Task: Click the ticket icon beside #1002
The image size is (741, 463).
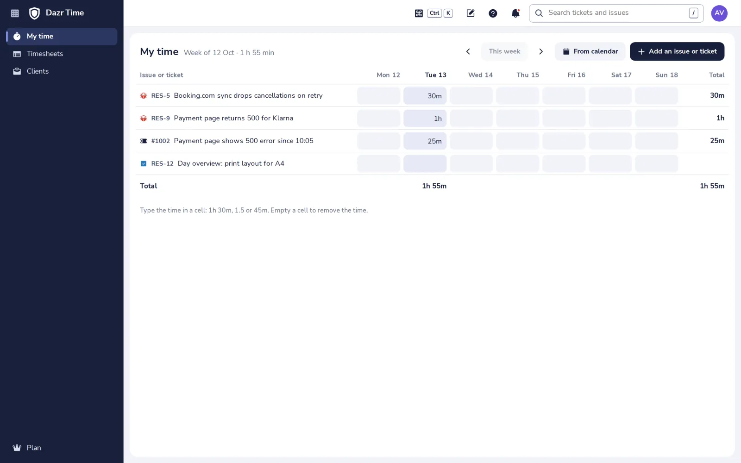Action: [x=144, y=141]
